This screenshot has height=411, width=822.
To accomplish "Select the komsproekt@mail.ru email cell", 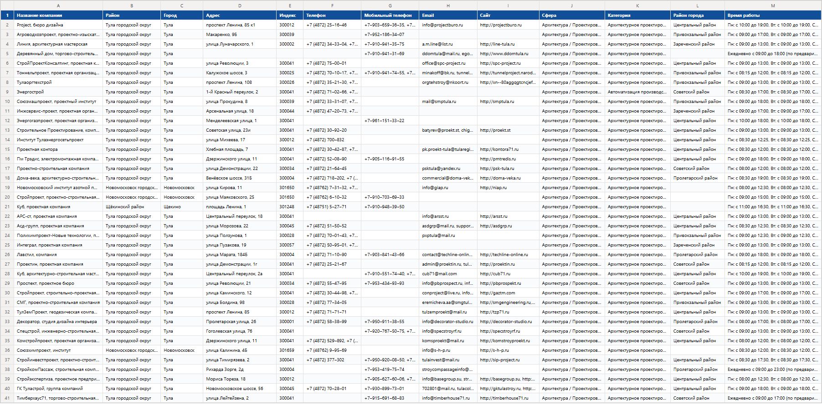I will 448,341.
